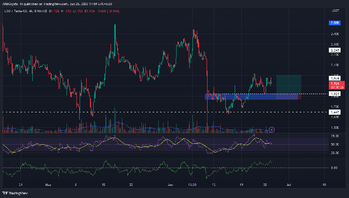349x198 pixels.
Task: Click the TradingView logo
Action: coord(12,193)
